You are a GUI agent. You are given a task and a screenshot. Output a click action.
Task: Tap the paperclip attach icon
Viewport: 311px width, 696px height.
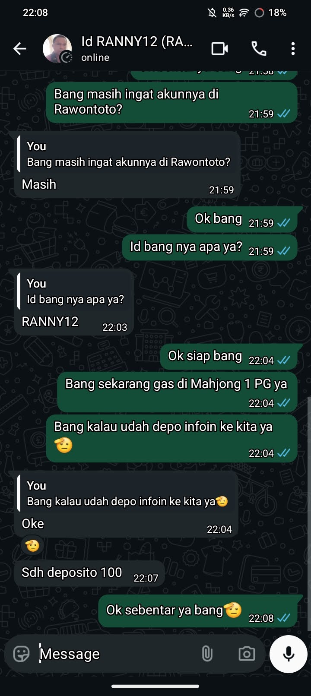[207, 654]
